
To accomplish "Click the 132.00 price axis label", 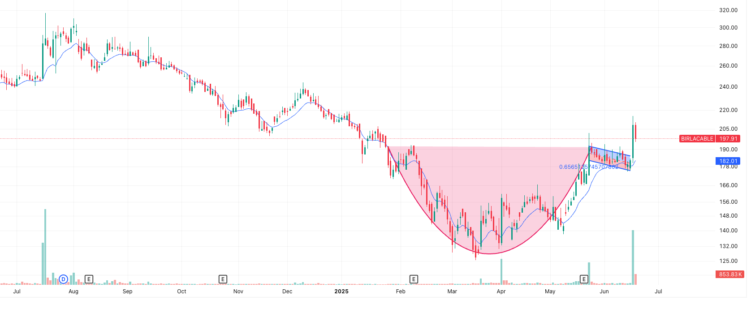I will click(x=728, y=246).
